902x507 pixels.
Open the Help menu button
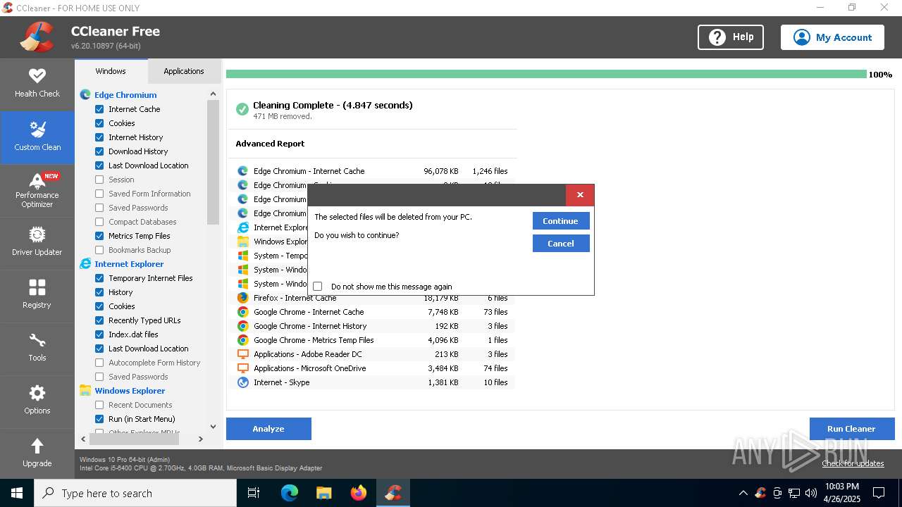(x=731, y=37)
